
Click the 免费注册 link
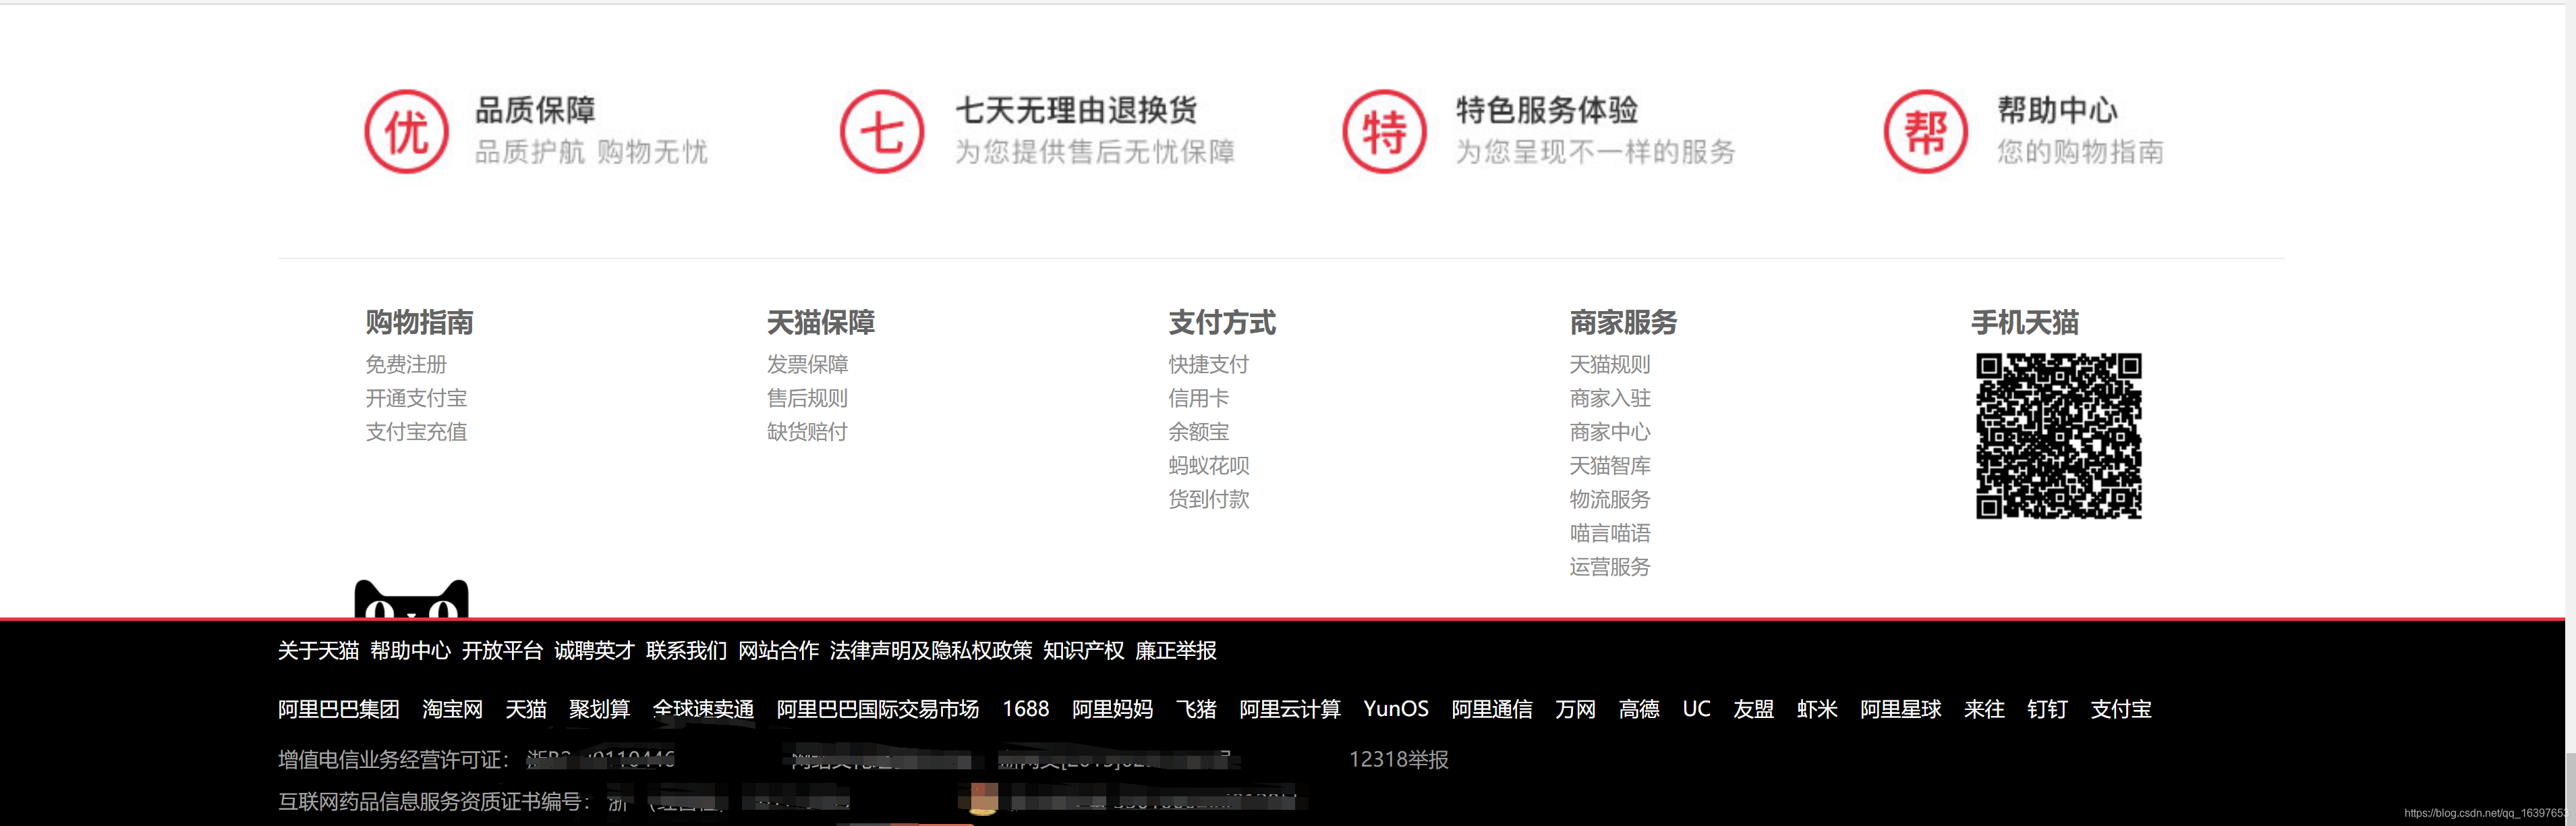pos(406,364)
